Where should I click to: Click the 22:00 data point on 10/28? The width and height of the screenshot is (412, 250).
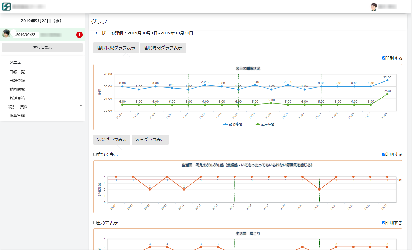click(x=387, y=80)
